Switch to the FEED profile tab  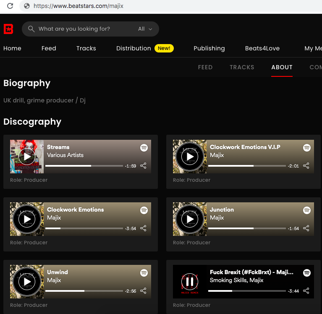point(205,67)
